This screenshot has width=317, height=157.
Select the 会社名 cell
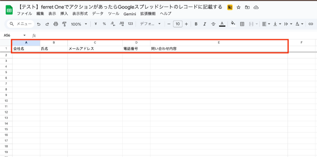pos(26,49)
